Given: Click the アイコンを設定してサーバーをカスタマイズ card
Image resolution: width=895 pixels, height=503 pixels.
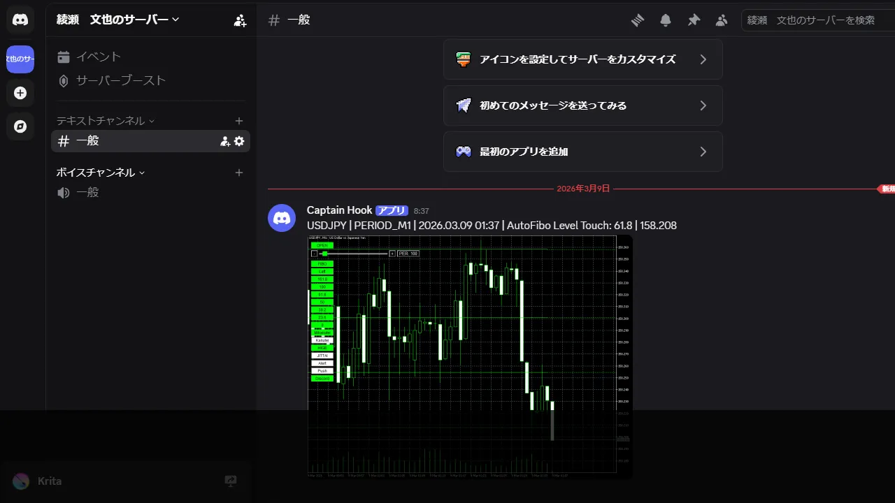Looking at the screenshot, I should 582,59.
